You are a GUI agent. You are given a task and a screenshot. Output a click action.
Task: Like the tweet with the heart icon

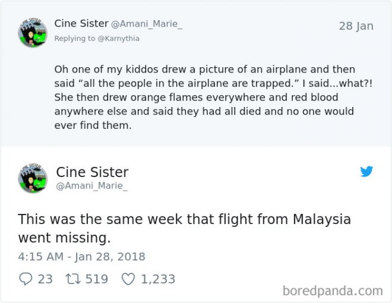click(128, 279)
